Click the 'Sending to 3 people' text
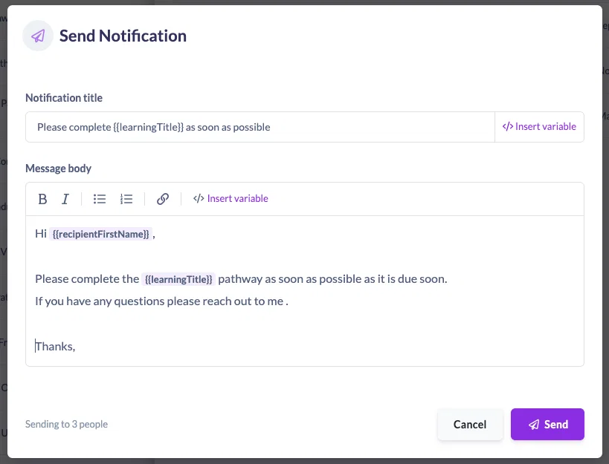The height and width of the screenshot is (464, 609). [x=66, y=424]
